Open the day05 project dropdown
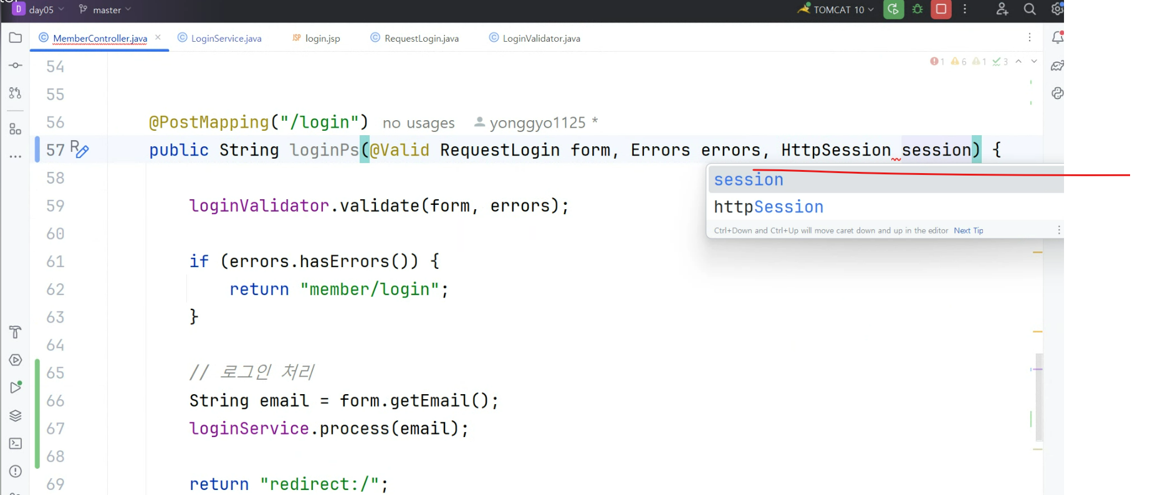The height and width of the screenshot is (495, 1160). pos(38,9)
